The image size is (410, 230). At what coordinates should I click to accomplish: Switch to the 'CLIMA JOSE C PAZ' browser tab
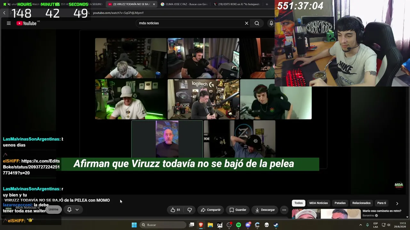coord(184,4)
